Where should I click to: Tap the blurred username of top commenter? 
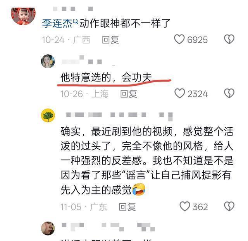click(x=73, y=9)
